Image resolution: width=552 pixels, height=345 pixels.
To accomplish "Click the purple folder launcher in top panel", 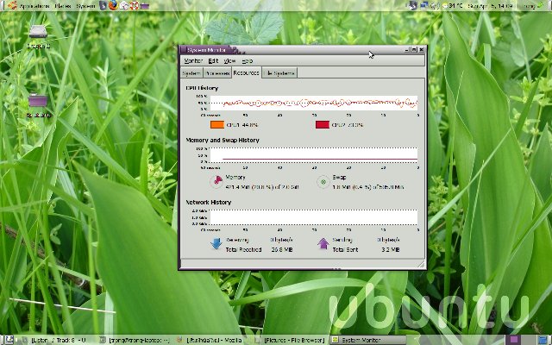I will point(145,6).
